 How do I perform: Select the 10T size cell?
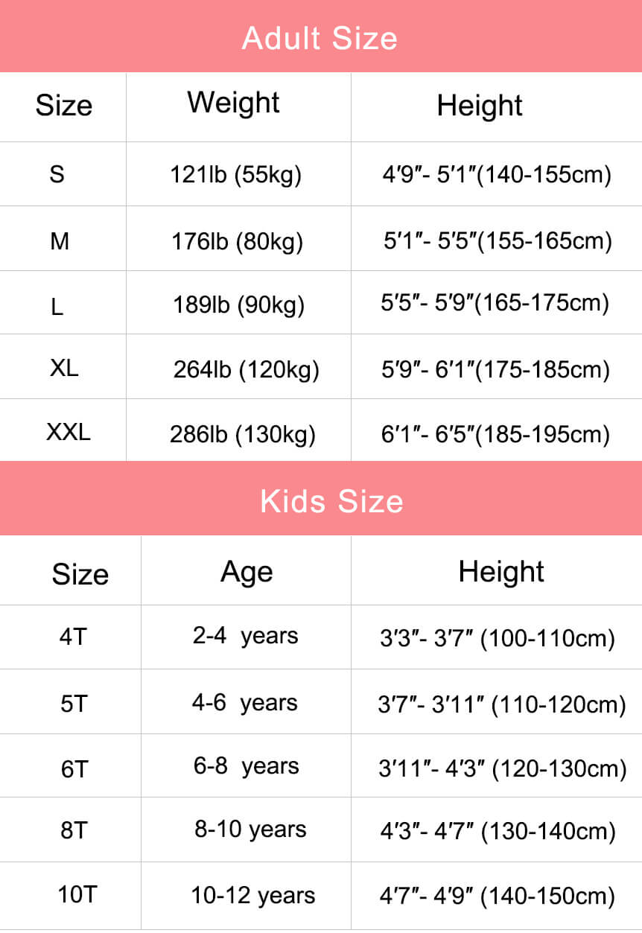point(77,894)
